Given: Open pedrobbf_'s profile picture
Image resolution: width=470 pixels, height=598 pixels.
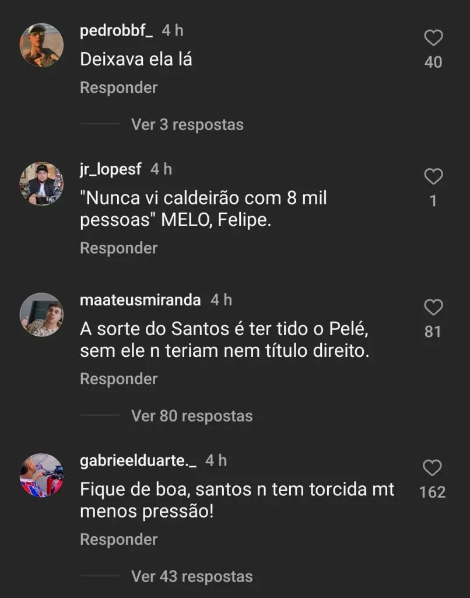Looking at the screenshot, I should [x=42, y=45].
